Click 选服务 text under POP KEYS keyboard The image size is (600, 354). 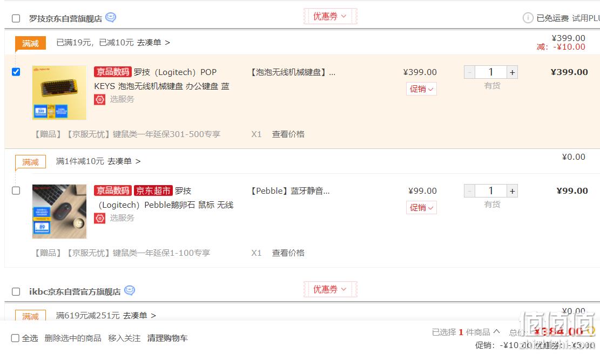pos(122,99)
